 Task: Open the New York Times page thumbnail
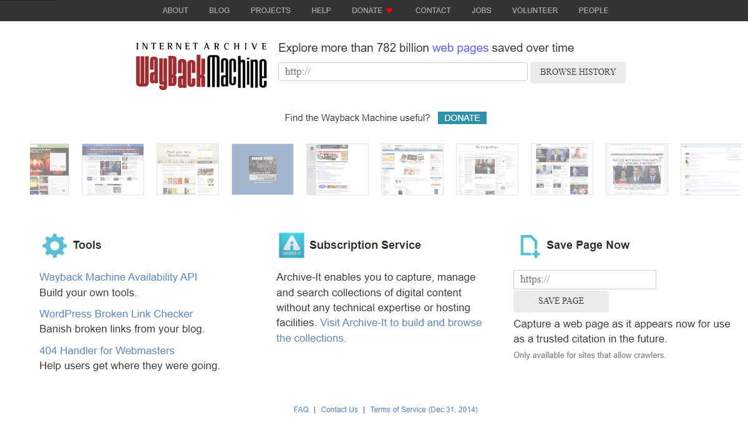[487, 169]
